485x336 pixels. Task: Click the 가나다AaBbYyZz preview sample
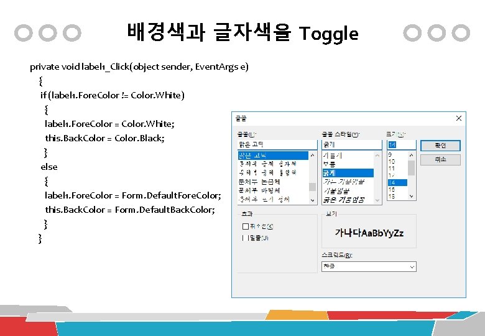[x=369, y=233]
